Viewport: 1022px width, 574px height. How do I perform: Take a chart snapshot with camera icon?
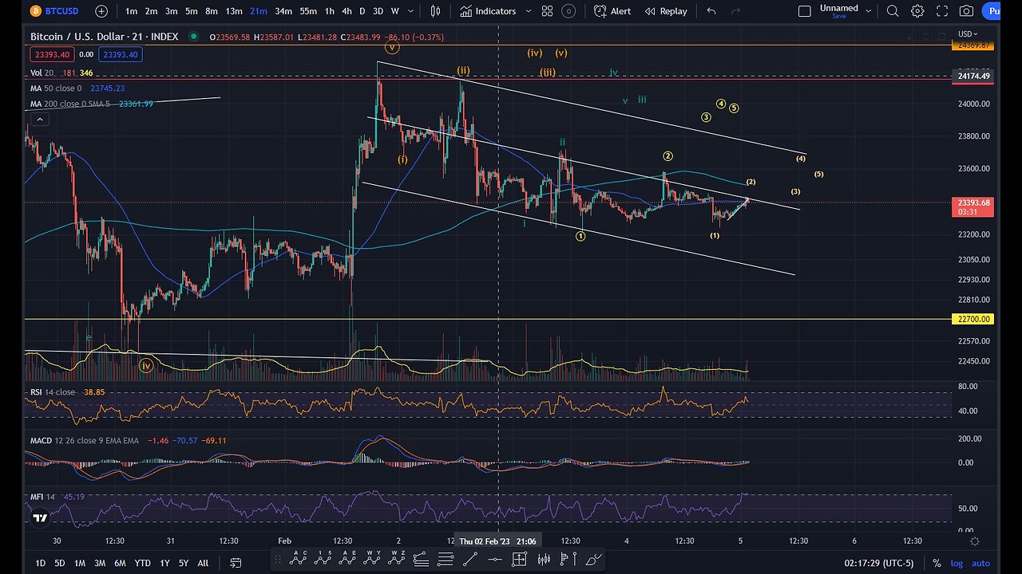[x=967, y=11]
